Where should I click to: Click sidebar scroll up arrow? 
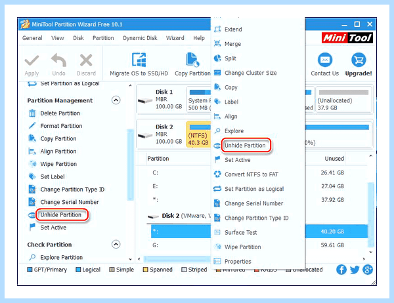coord(130,86)
